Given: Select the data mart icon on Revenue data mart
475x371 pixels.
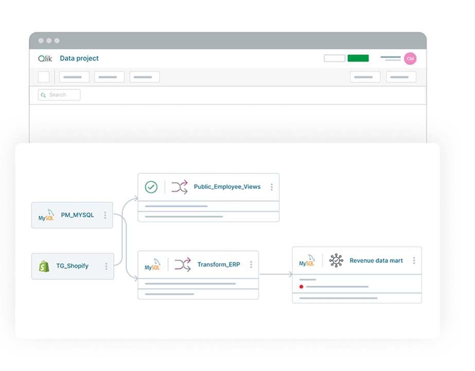Looking at the screenshot, I should [x=337, y=261].
